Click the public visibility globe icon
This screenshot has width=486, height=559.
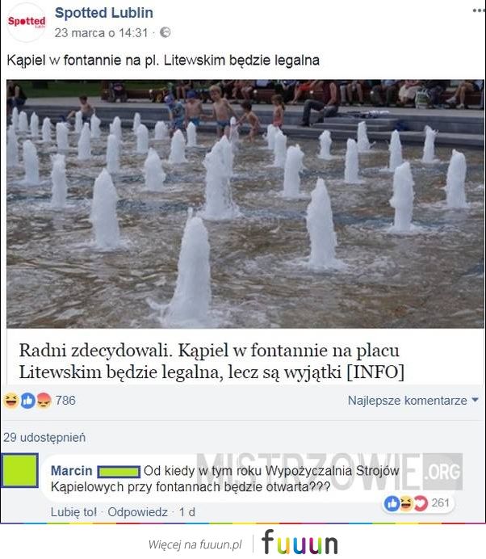click(165, 32)
